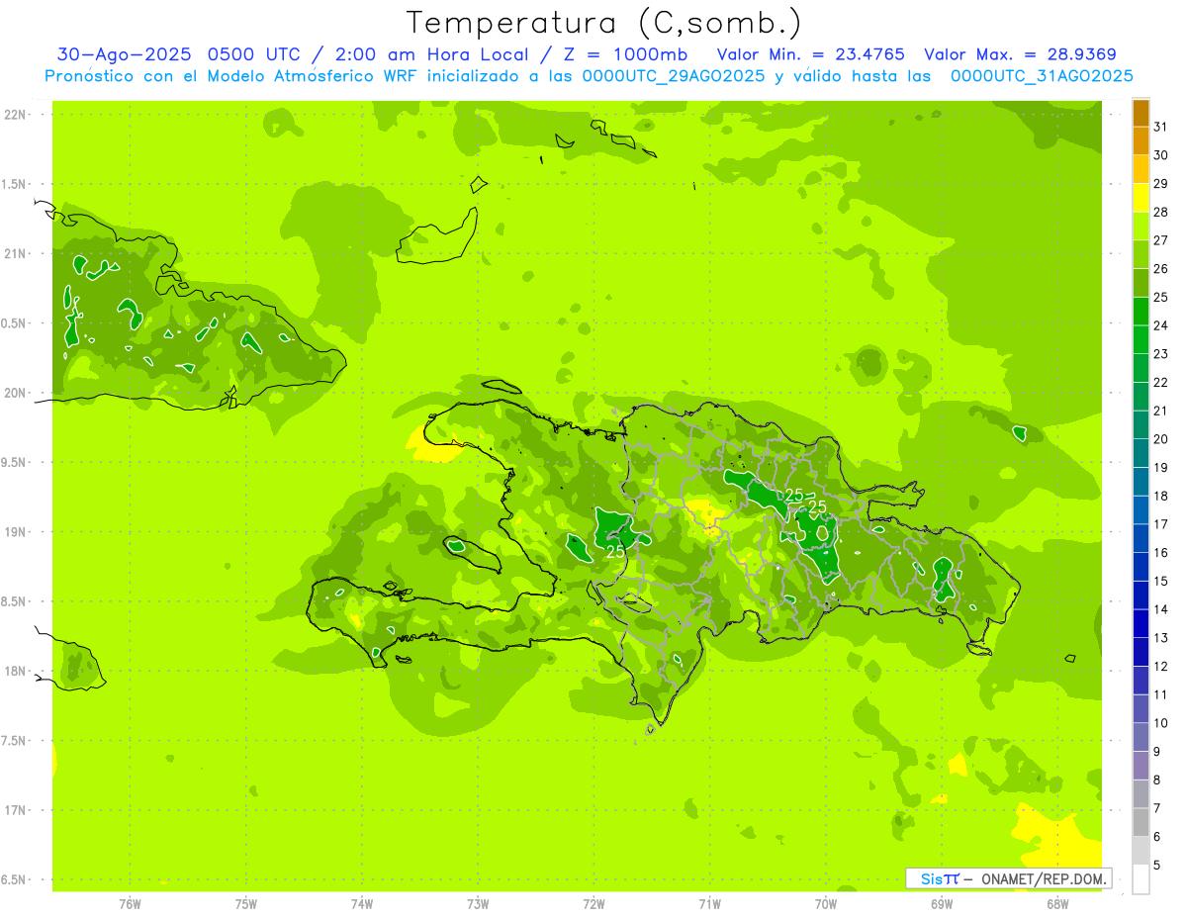Pick the orange swatch between 30 and 31
1187x917 pixels.
click(1141, 141)
